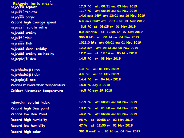Select the 47 % humidity value
This screenshot has height=138, width=184.
point(106,125)
